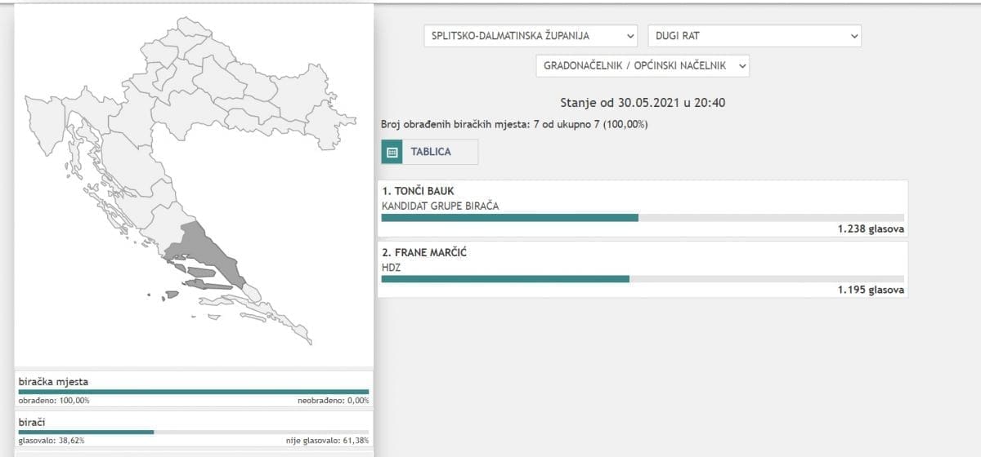
Task: Click the 1.195 glasova vote count
Action: (870, 290)
